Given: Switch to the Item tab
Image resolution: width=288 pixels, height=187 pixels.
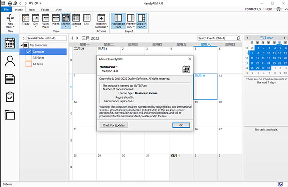Looking at the screenshot, I should click(32, 10).
